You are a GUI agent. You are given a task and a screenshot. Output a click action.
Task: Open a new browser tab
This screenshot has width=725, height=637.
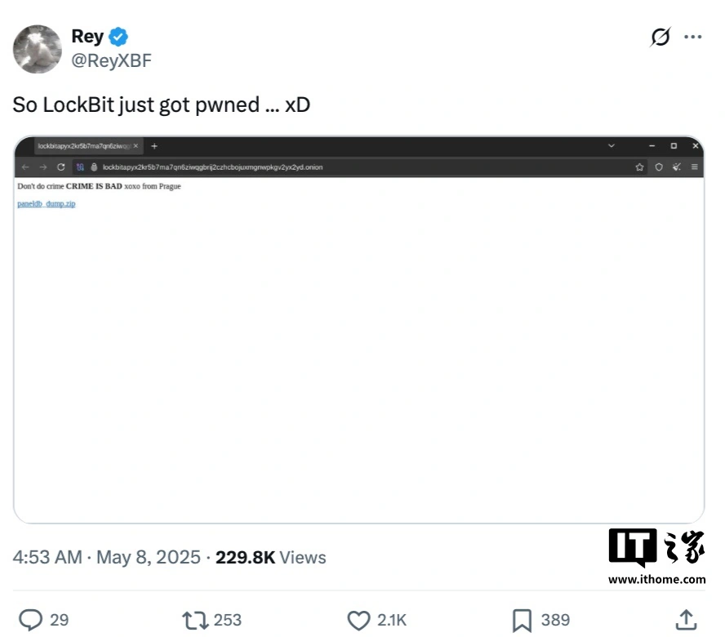coord(154,146)
